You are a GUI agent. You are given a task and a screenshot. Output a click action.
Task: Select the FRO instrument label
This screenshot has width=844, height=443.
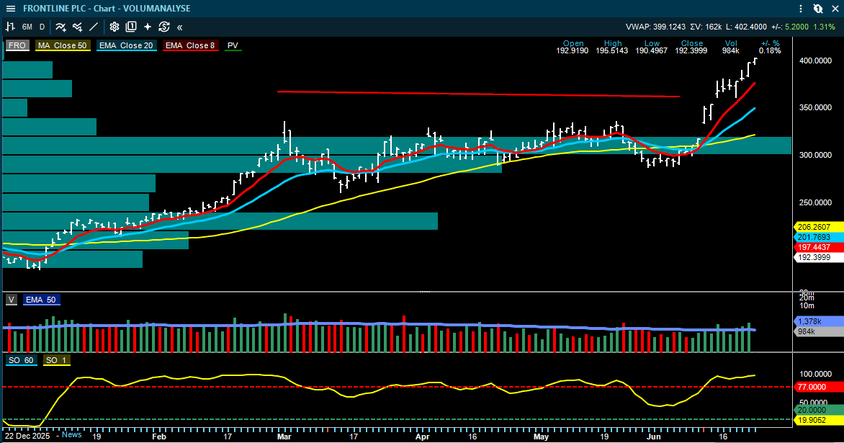click(17, 45)
